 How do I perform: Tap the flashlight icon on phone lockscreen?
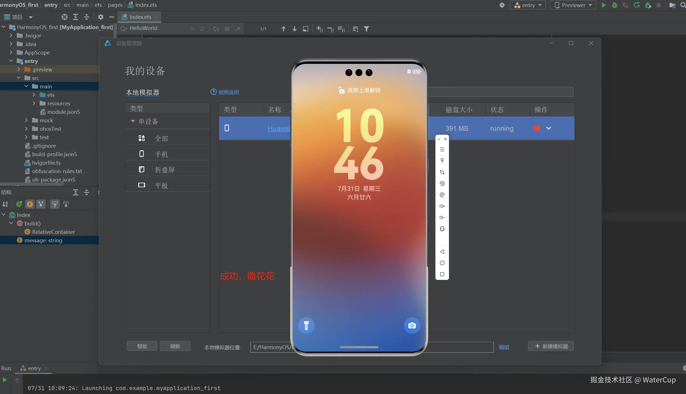[x=306, y=326]
